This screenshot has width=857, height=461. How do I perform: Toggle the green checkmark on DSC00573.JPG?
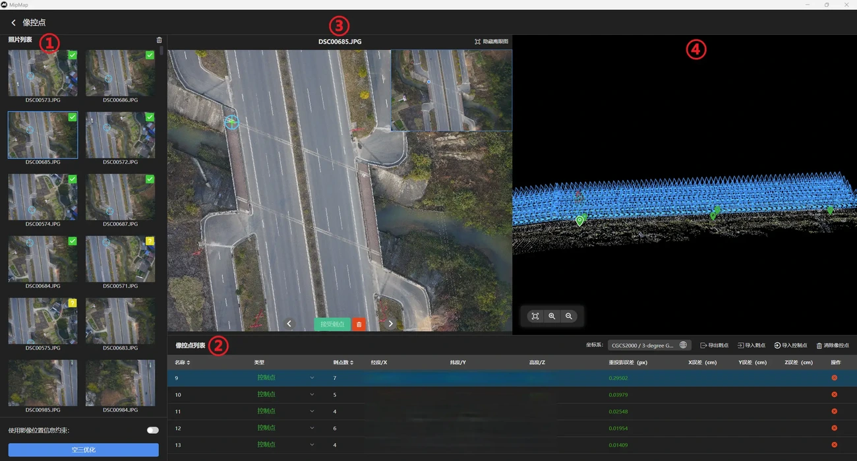73,55
